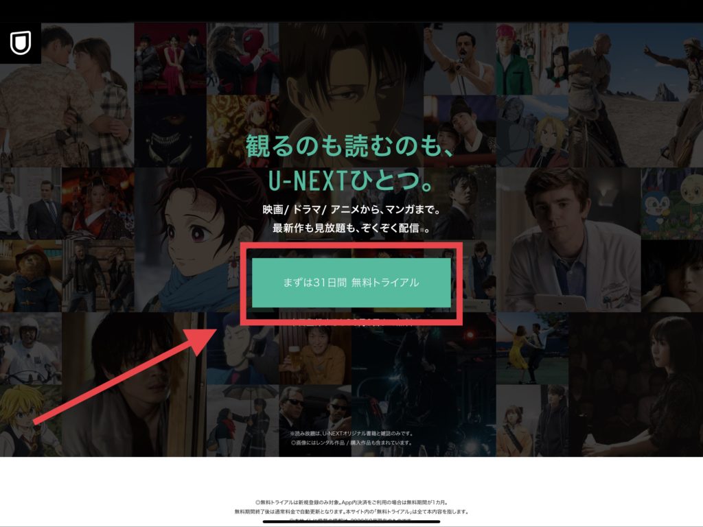
Task: Click the footnote ※読み放題は、U-NEXTオリジナル書籍と雑誌のみです。
Action: (351, 434)
